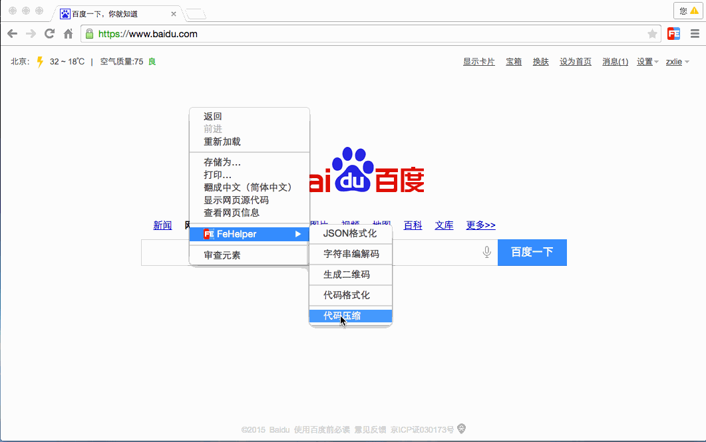Reload the page with the refresh icon
Viewport: 706px width, 442px height.
[x=49, y=34]
